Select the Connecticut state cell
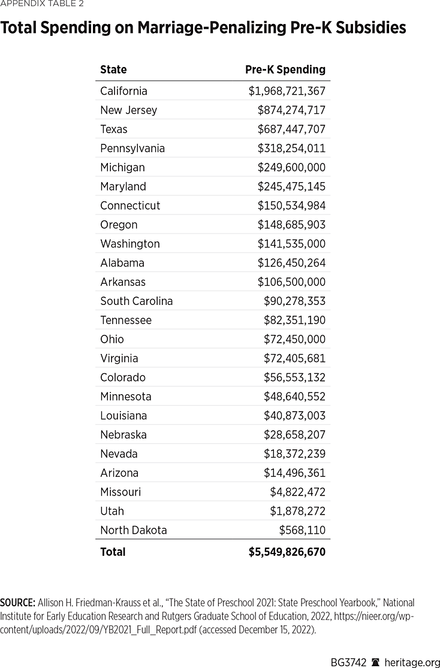Viewport: 440px width, 668px height. point(130,205)
